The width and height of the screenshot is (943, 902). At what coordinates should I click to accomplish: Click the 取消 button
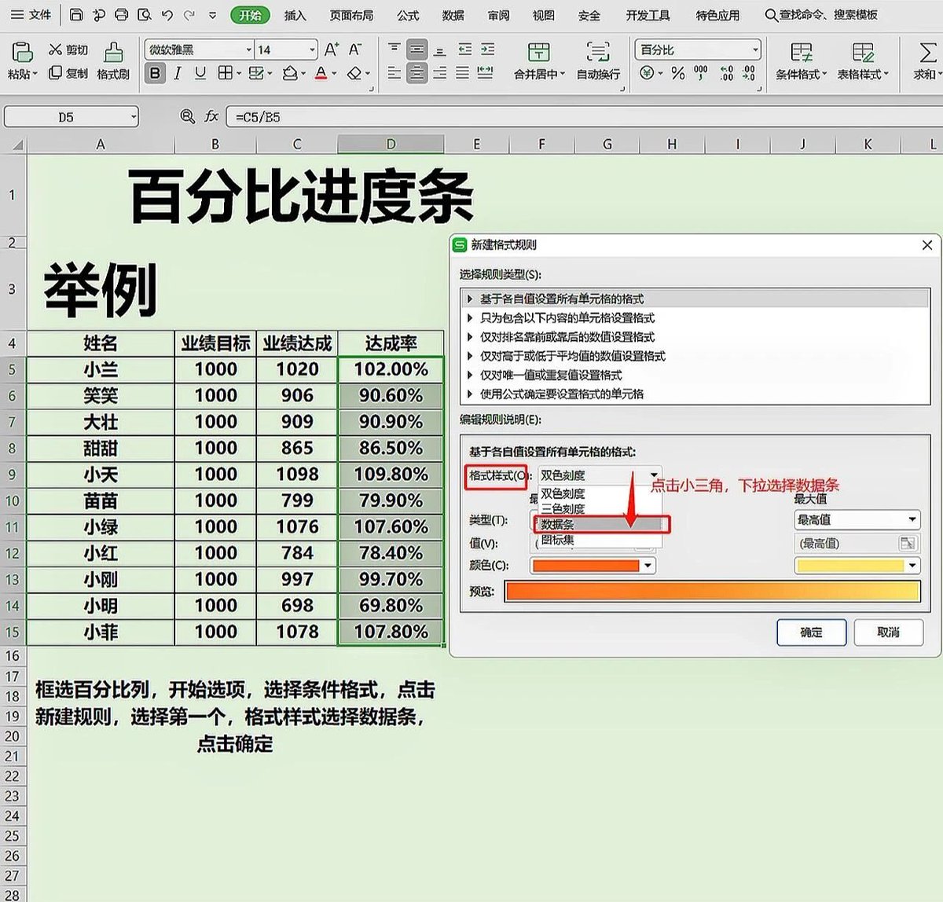(888, 632)
